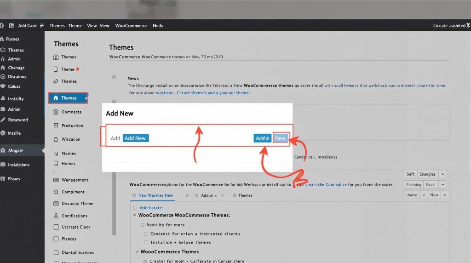Click the lock icon beside Connects
This screenshot has height=263, width=471.
(56, 112)
